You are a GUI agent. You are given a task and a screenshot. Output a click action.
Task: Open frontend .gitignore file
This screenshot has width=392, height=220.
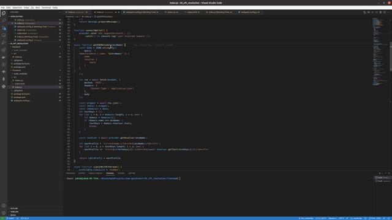click(18, 90)
